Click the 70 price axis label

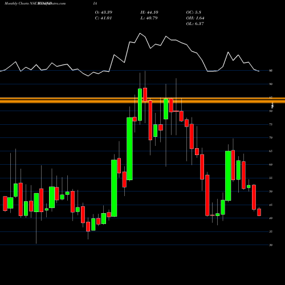271,137
